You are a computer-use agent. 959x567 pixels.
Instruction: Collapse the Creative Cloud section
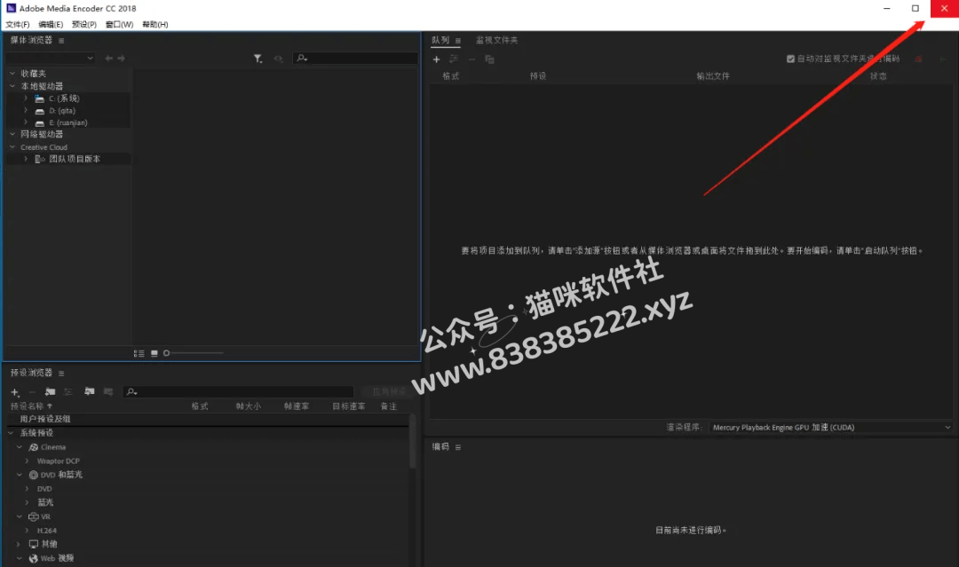click(x=12, y=147)
